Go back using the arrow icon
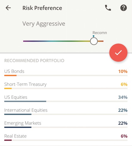The height and width of the screenshot is (146, 132). pyautogui.click(x=8, y=8)
